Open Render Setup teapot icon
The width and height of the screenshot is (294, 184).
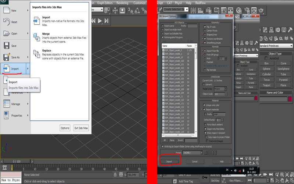tap(247, 10)
